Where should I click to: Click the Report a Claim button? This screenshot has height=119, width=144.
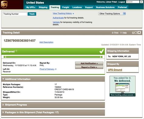(89, 67)
